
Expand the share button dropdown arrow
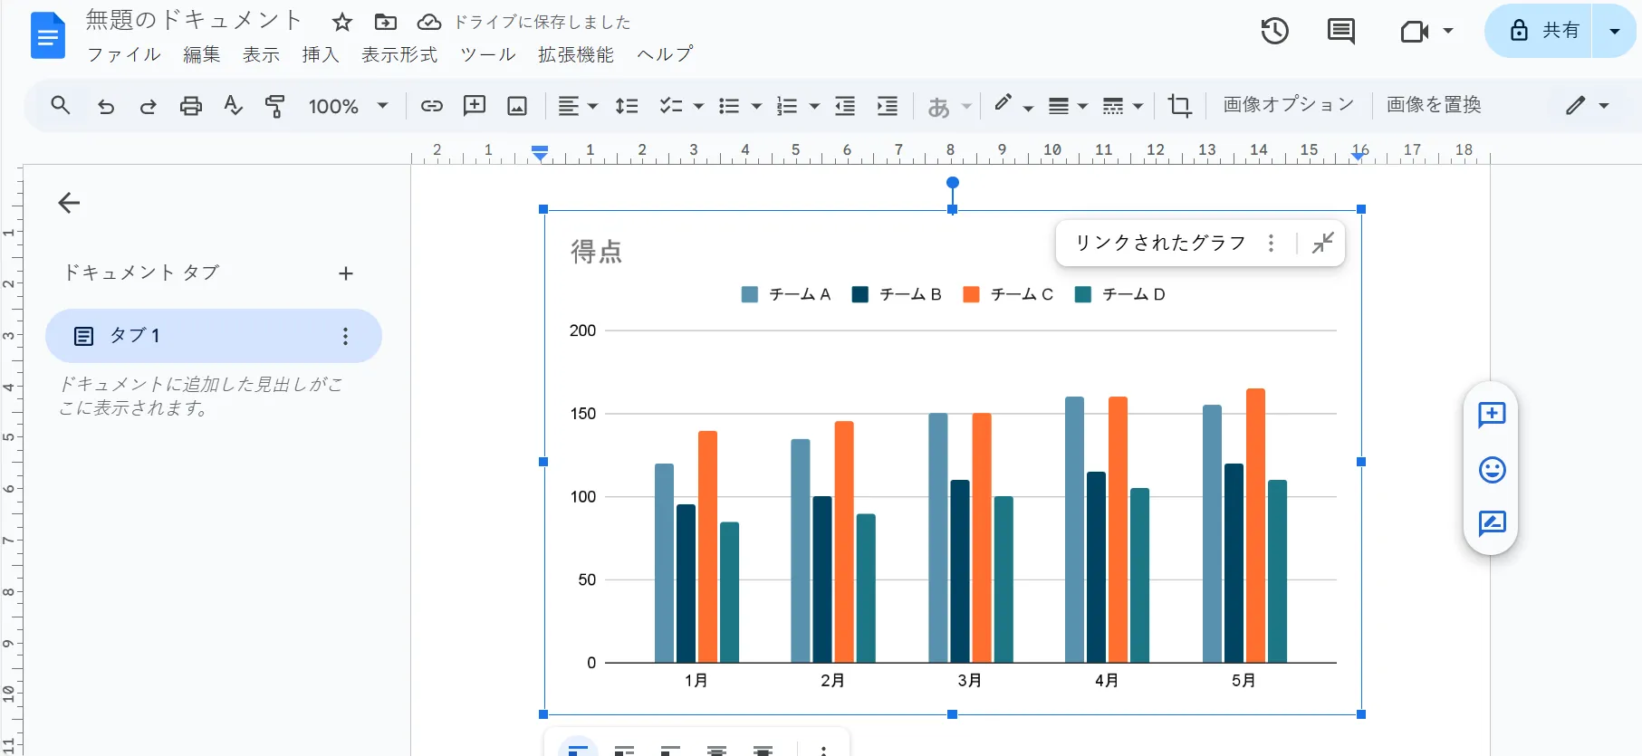(x=1614, y=31)
